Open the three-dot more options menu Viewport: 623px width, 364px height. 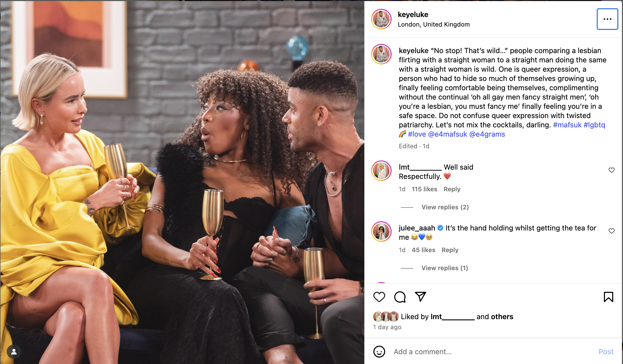point(607,19)
